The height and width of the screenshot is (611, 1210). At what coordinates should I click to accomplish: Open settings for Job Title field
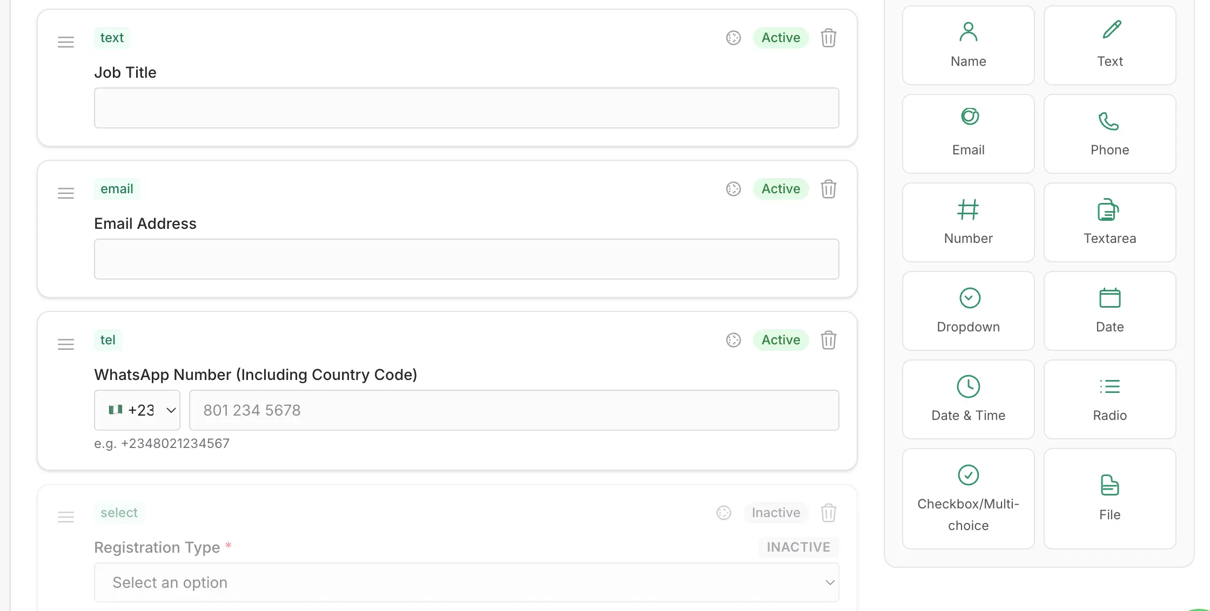point(733,38)
